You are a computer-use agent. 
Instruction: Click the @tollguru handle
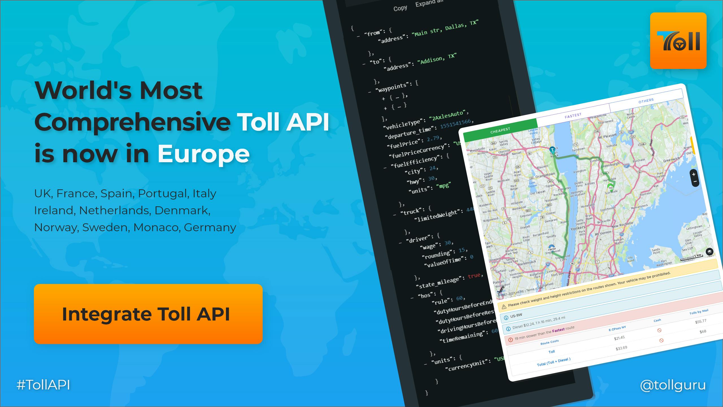(673, 385)
